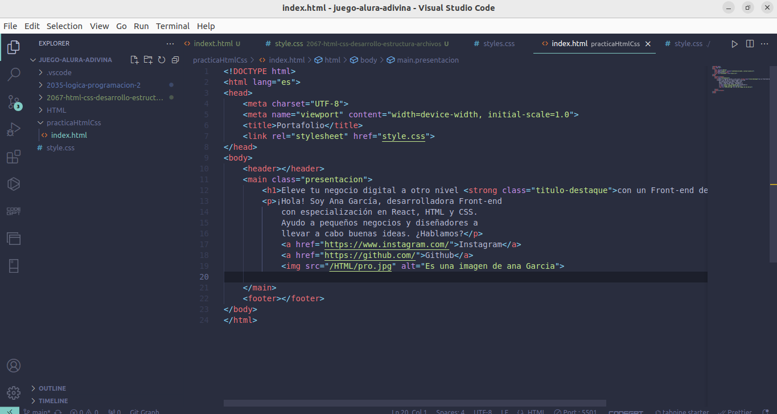Collapse all folders in Explorer
The image size is (777, 414).
click(x=175, y=60)
